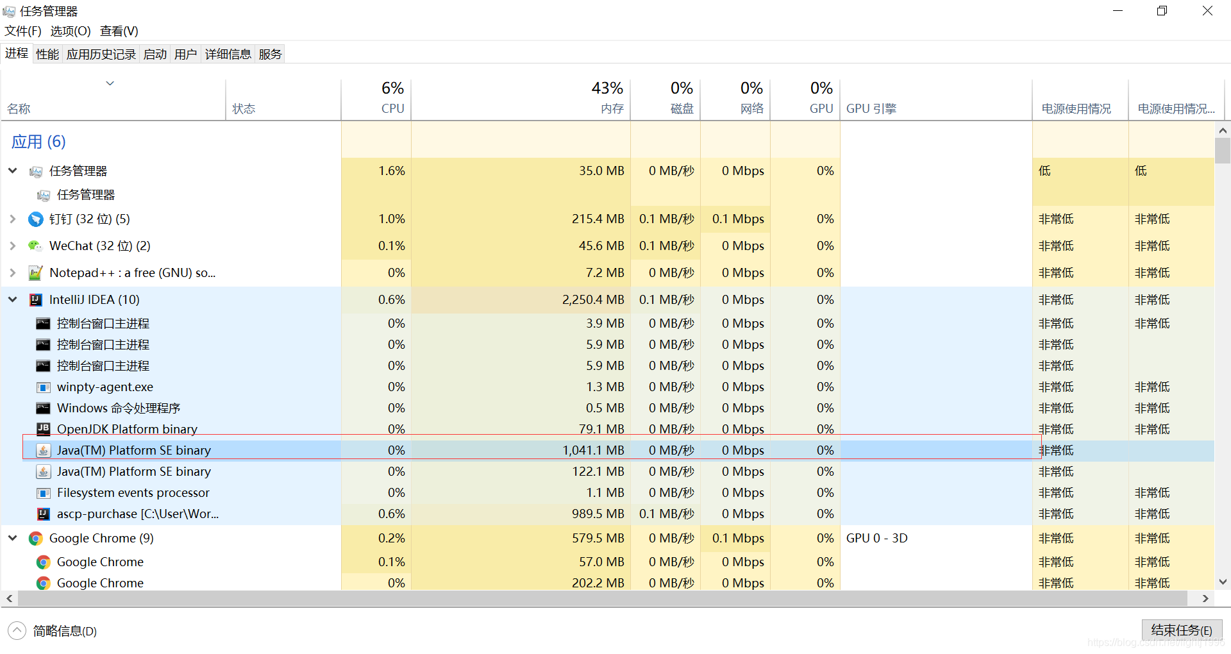
Task: Click sort chevron above 名称 column
Action: tap(110, 83)
